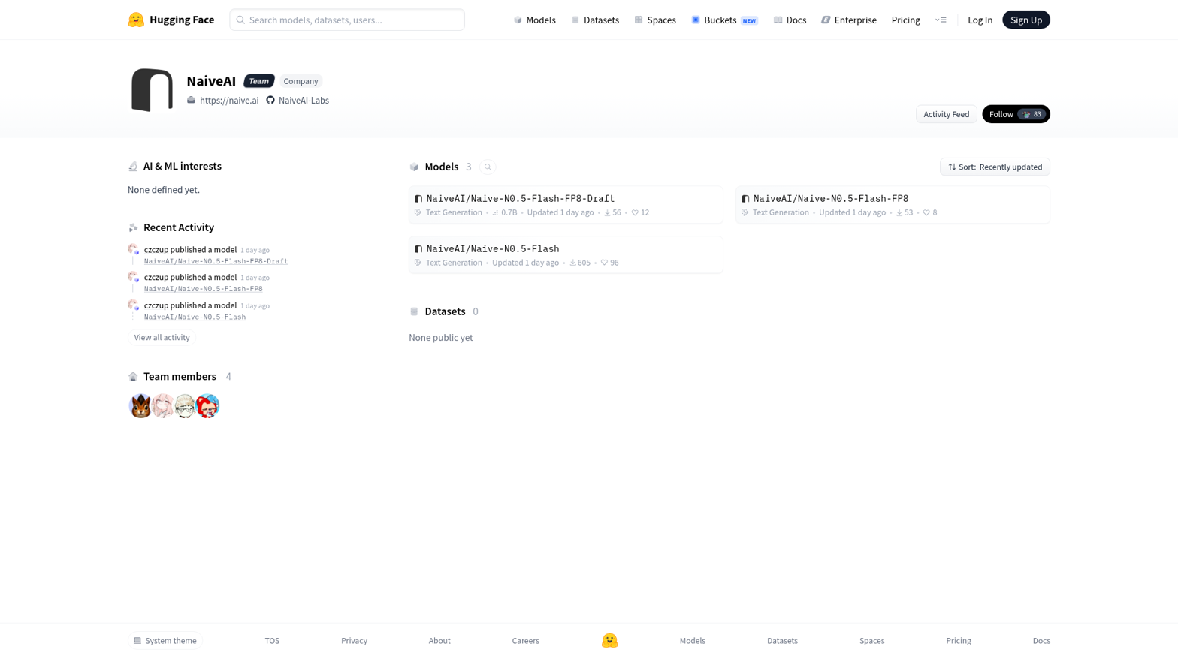Screen dimensions: 1178x662
Task: Open the https://naive.ai website link
Action: pos(222,100)
